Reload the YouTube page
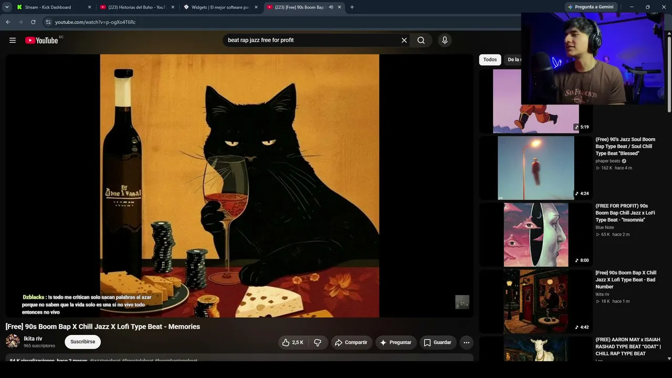The width and height of the screenshot is (672, 378). coord(33,22)
